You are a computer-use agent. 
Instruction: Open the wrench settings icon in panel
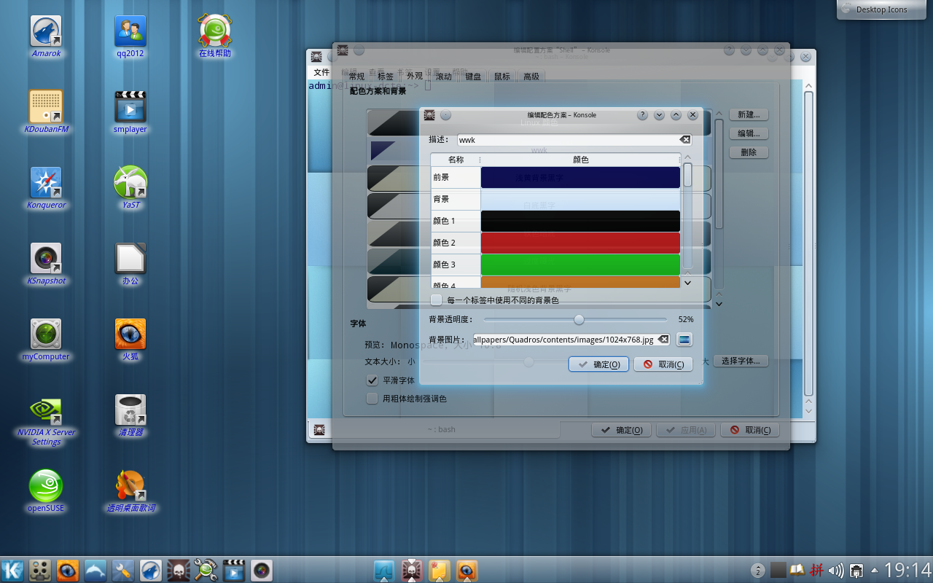pyautogui.click(x=123, y=570)
